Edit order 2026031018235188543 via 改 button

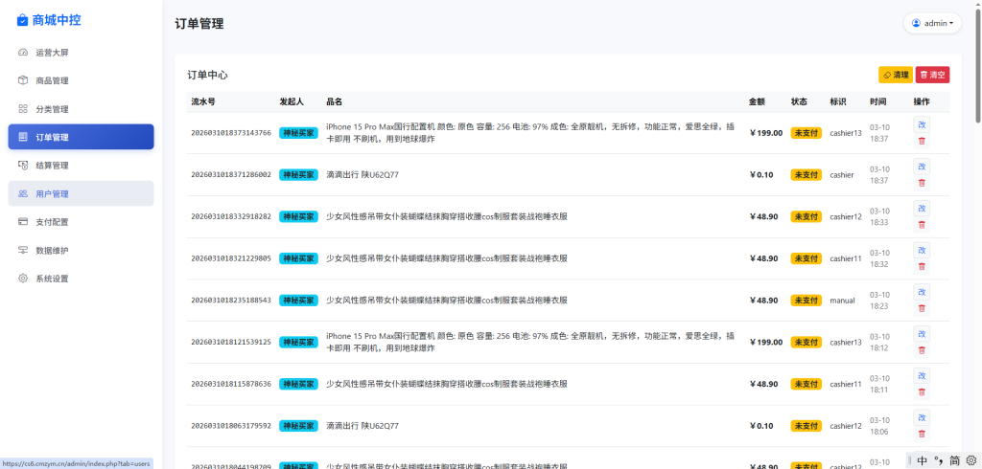[x=922, y=292]
